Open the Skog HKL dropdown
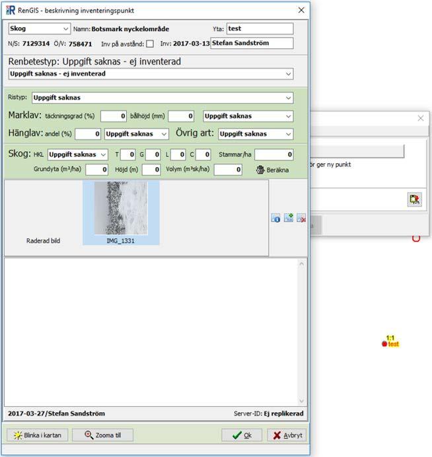Image resolution: width=432 pixels, height=457 pixels. [x=77, y=155]
